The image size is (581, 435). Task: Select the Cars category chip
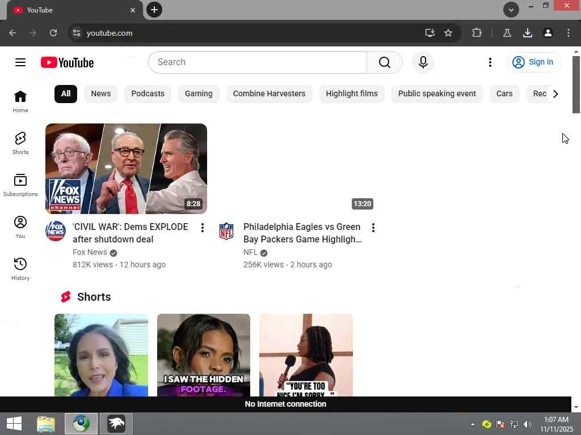pyautogui.click(x=504, y=93)
